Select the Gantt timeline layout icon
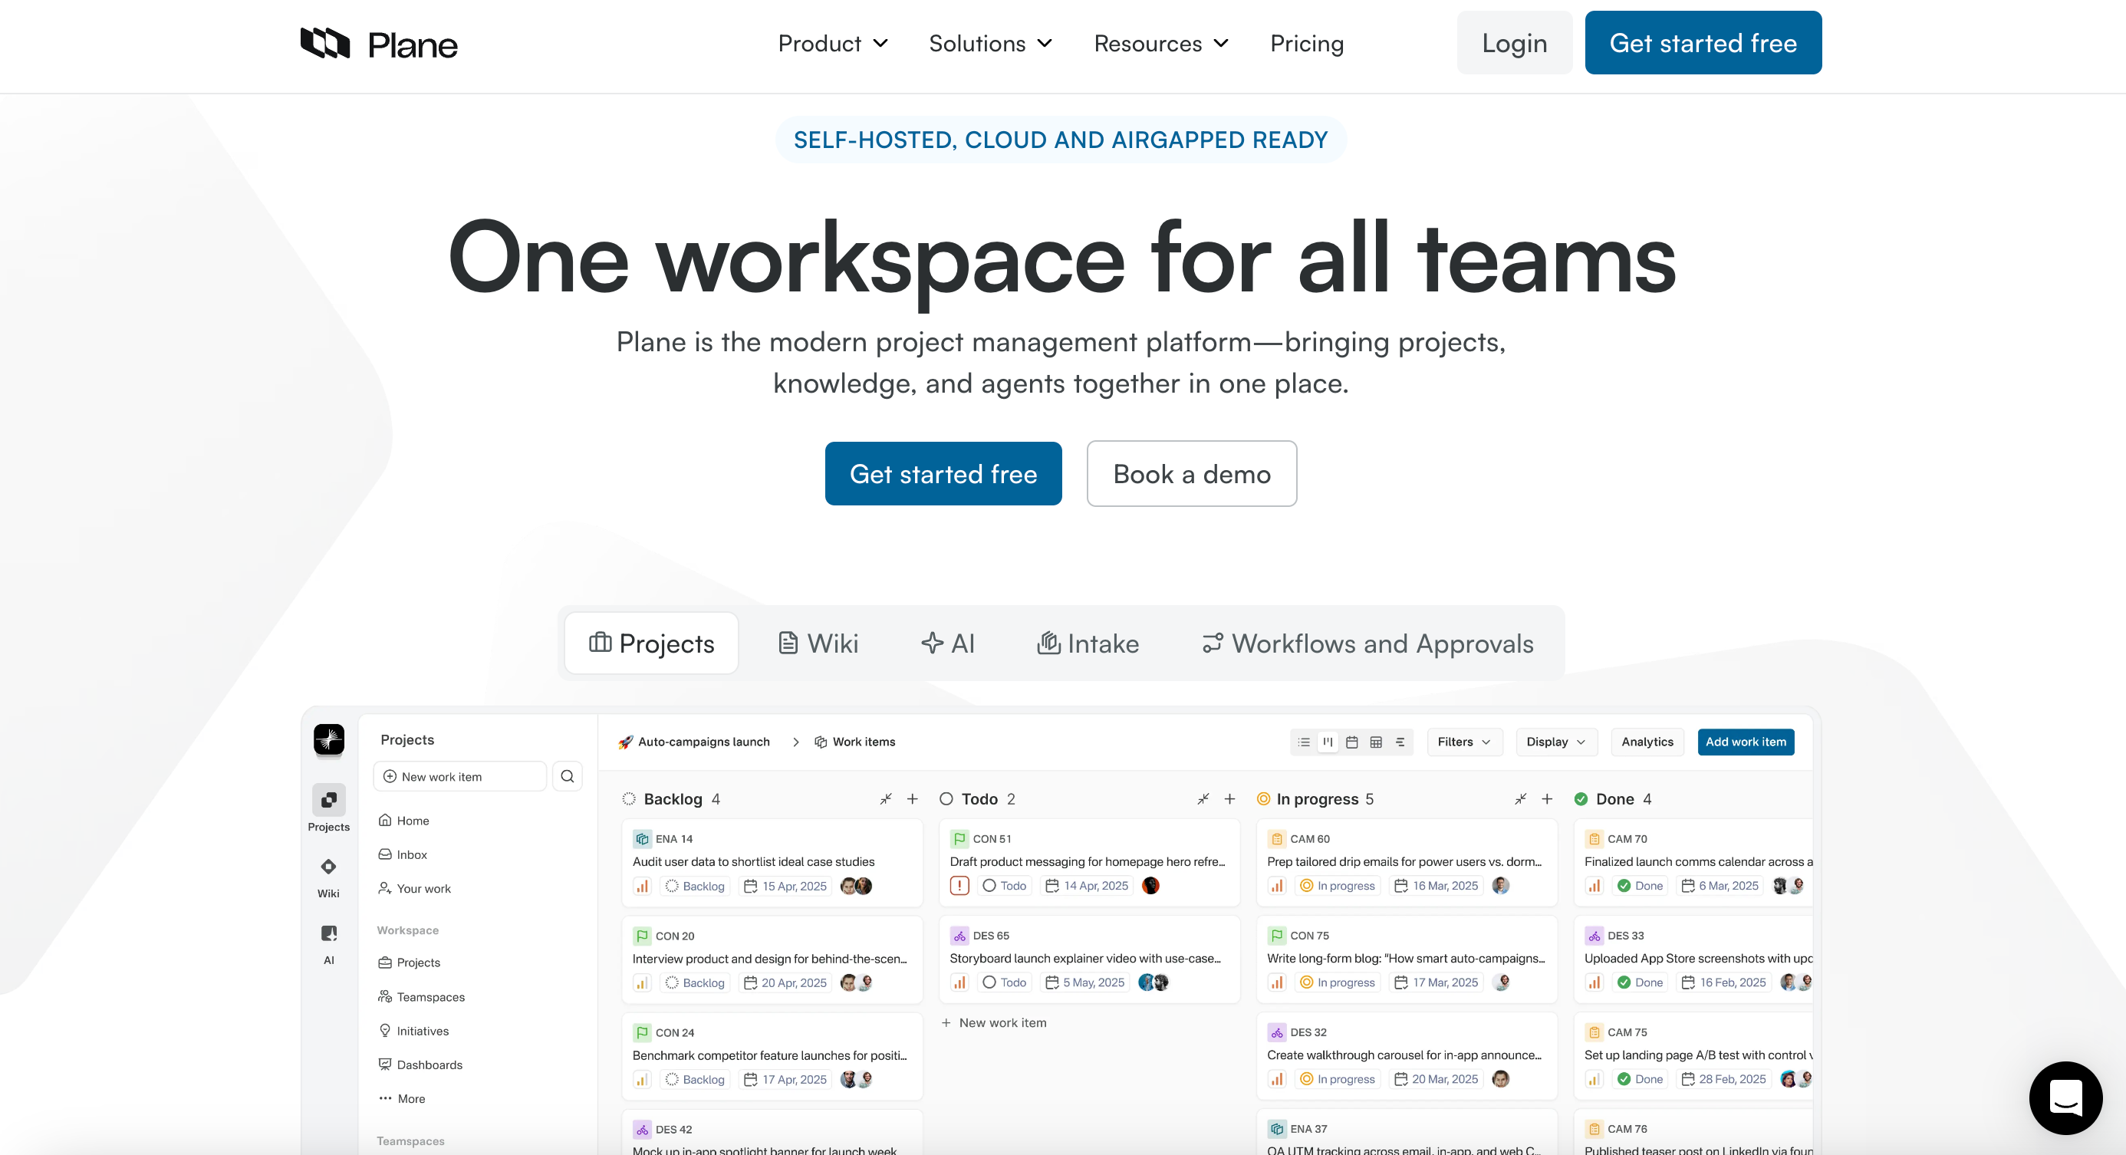The width and height of the screenshot is (2126, 1155). [1400, 742]
